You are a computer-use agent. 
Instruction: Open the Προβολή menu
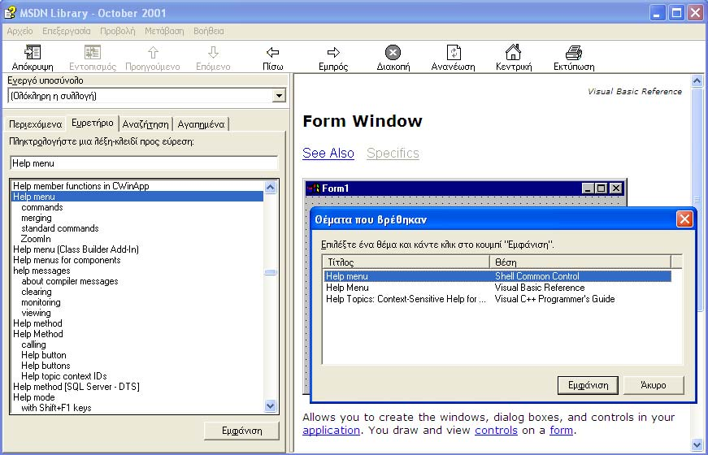117,31
